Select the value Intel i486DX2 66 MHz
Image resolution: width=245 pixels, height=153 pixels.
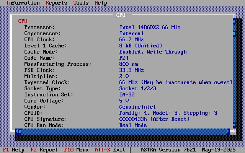(x=150, y=27)
